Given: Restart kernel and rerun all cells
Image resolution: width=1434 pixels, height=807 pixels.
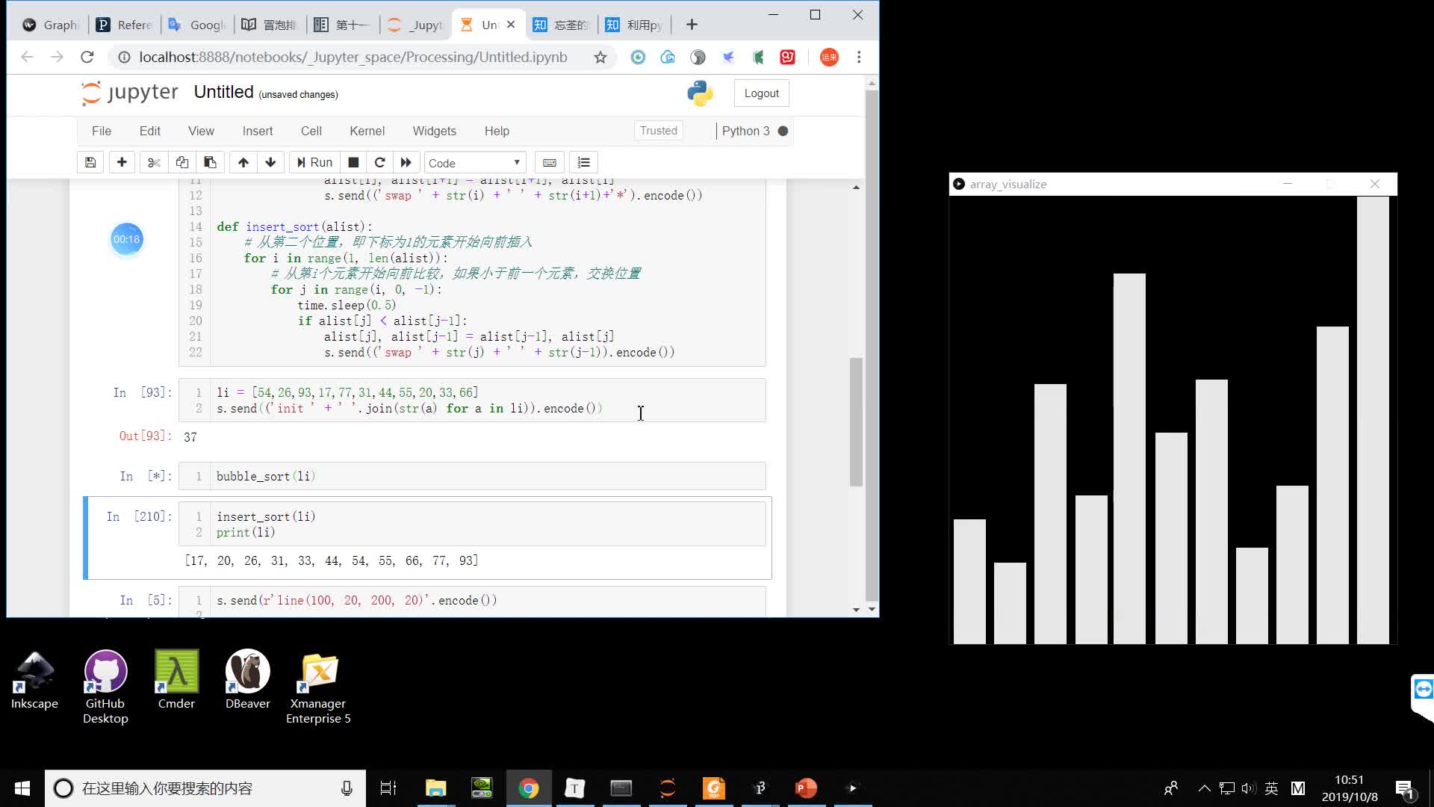Looking at the screenshot, I should [x=406, y=163].
